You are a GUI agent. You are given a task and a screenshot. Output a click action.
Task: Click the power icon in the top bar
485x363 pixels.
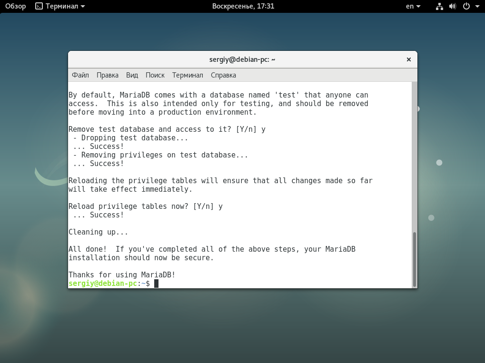click(x=466, y=6)
